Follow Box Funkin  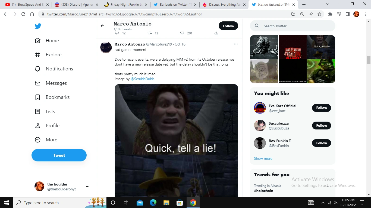pos(322,143)
